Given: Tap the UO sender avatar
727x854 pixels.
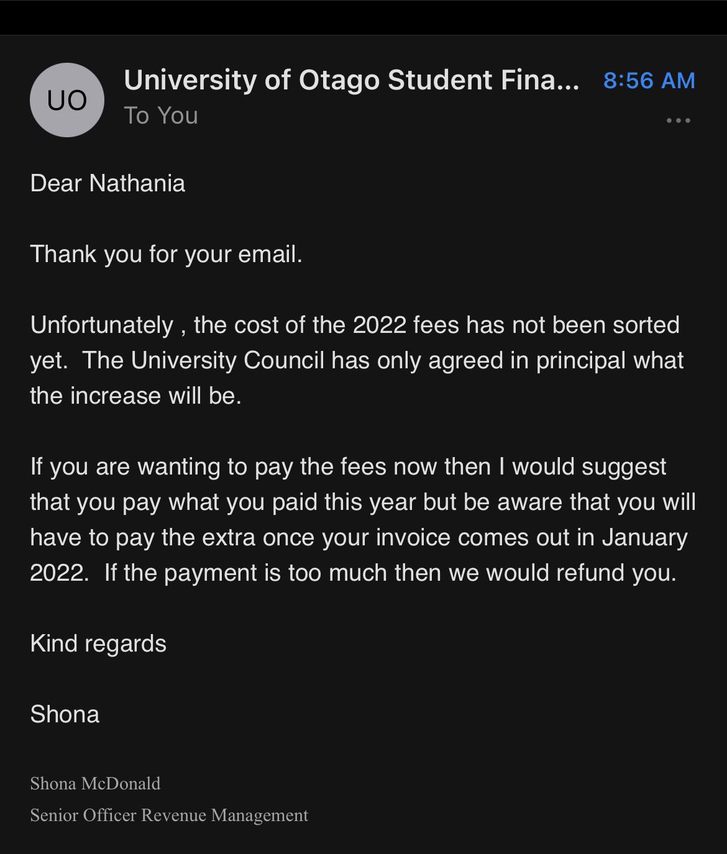Looking at the screenshot, I should (x=66, y=100).
